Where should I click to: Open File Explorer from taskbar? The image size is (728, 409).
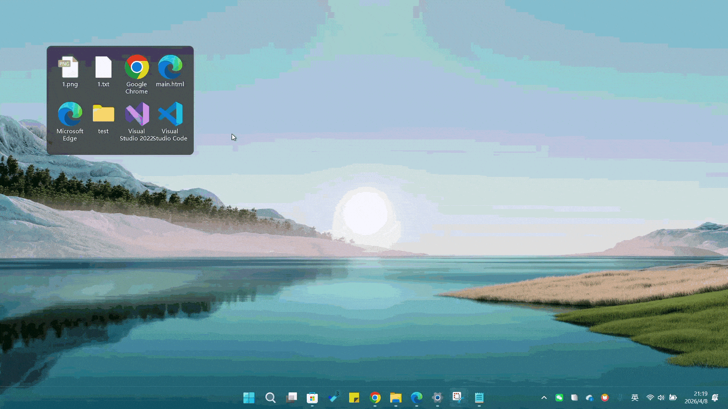tap(396, 398)
